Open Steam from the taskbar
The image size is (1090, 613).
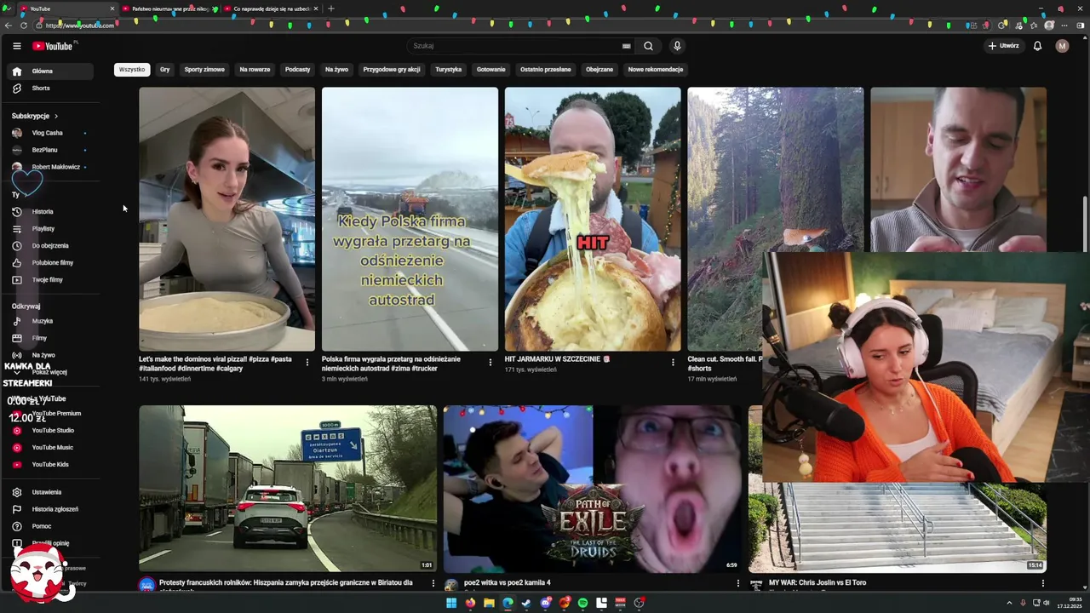pyautogui.click(x=526, y=603)
